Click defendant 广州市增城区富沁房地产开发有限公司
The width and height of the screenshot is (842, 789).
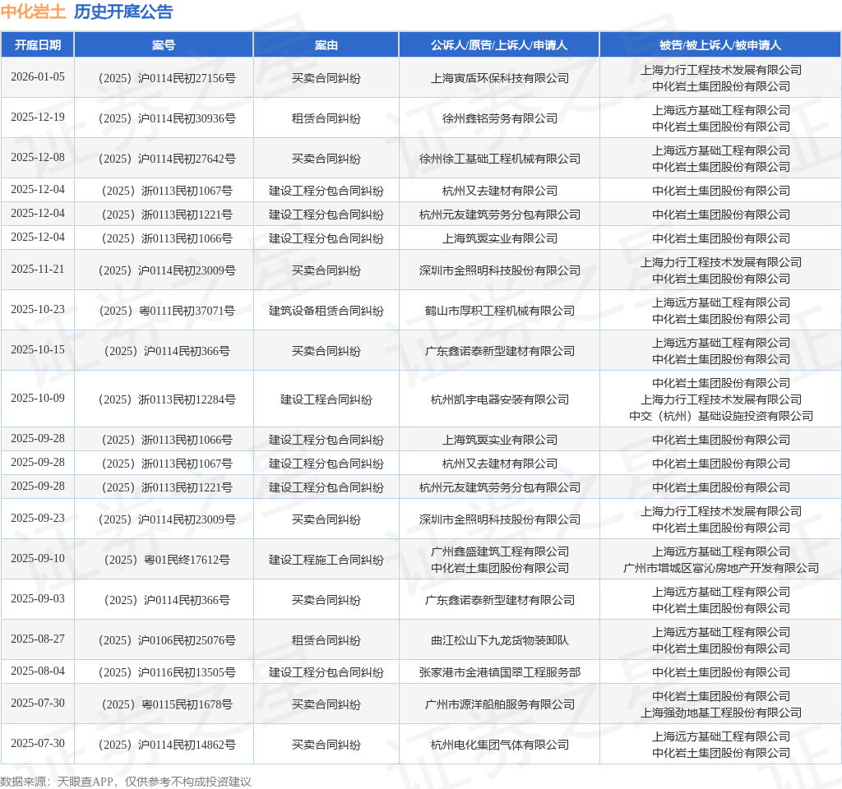(720, 569)
